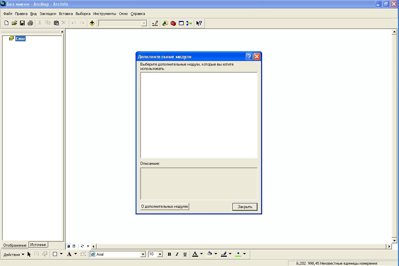
Task: Expand the marker color dropdown arrow
Action: coord(244,254)
